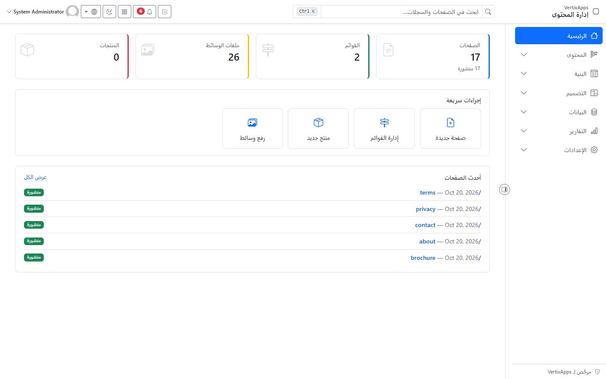This screenshot has height=379, width=606.
Task: Toggle the sidebar collapse handle
Action: pos(505,189)
